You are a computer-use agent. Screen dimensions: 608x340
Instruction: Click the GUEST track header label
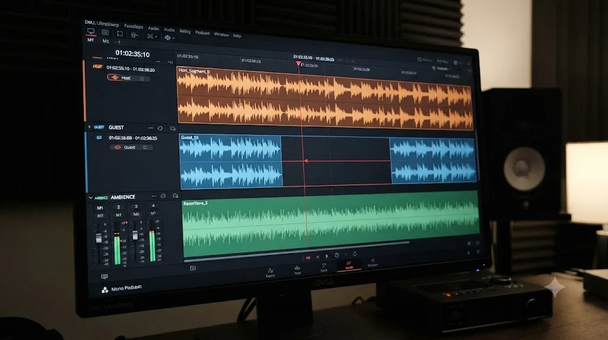pos(116,127)
